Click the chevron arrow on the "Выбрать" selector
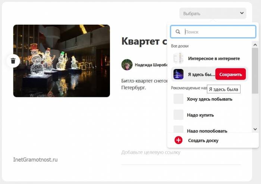This screenshot has width=261, height=184. pyautogui.click(x=242, y=13)
